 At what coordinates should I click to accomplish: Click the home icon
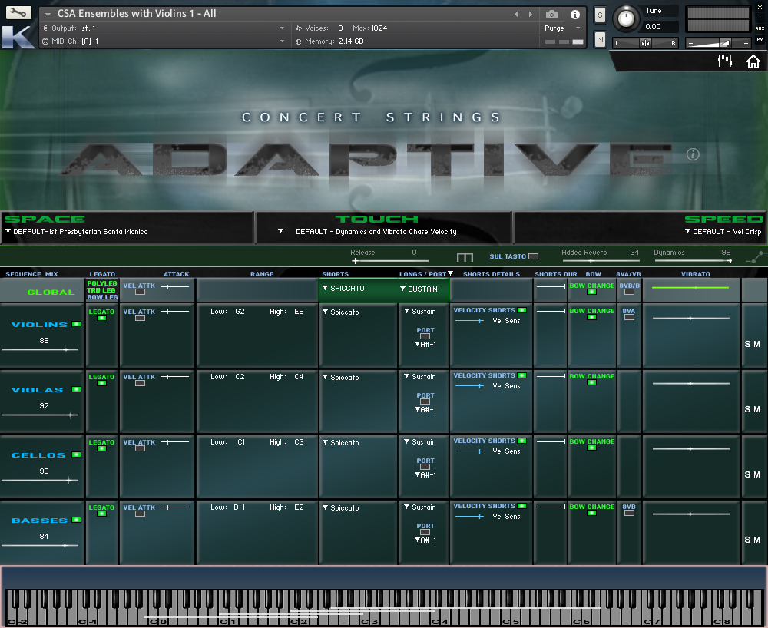753,61
